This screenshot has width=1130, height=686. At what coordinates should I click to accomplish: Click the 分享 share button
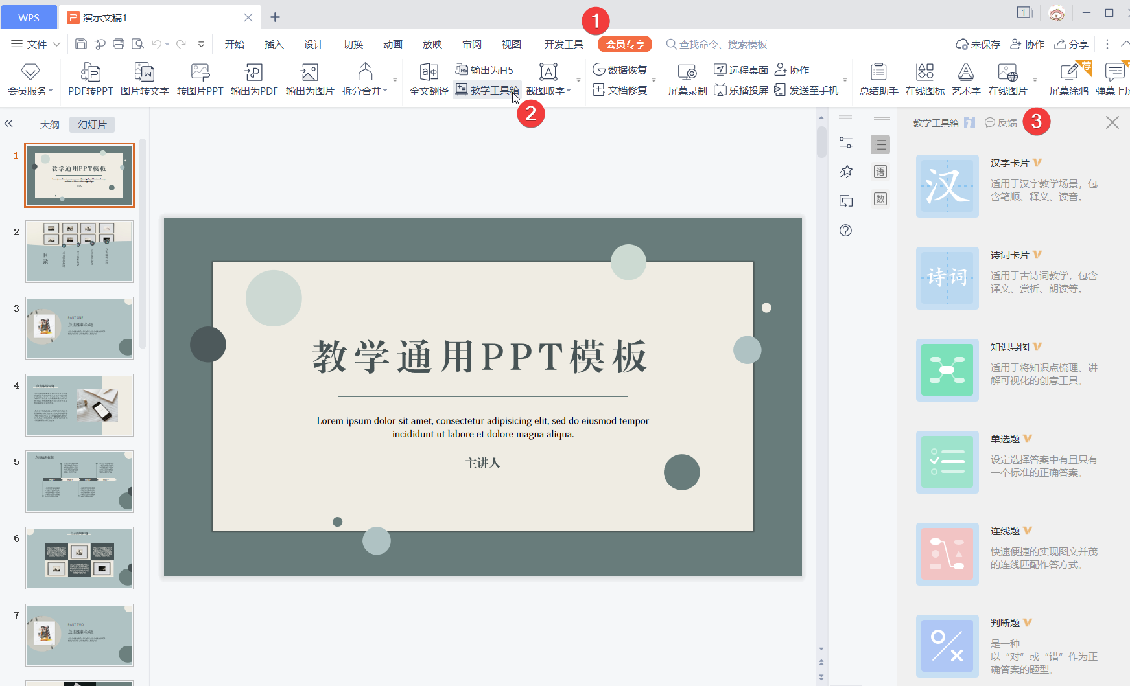click(x=1071, y=44)
